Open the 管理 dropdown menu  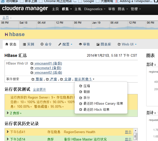[136, 9]
